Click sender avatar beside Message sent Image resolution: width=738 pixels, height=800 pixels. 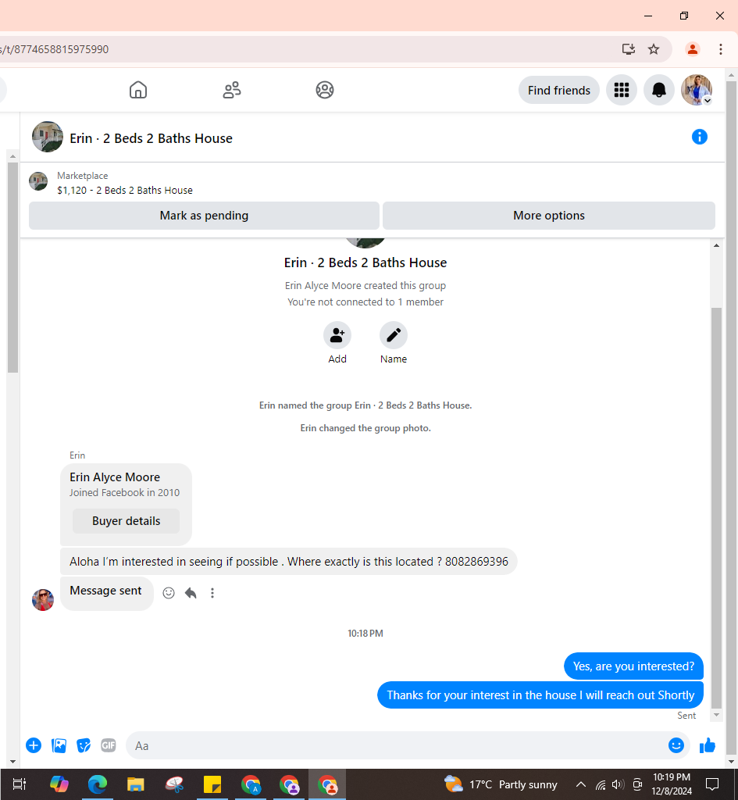43,600
